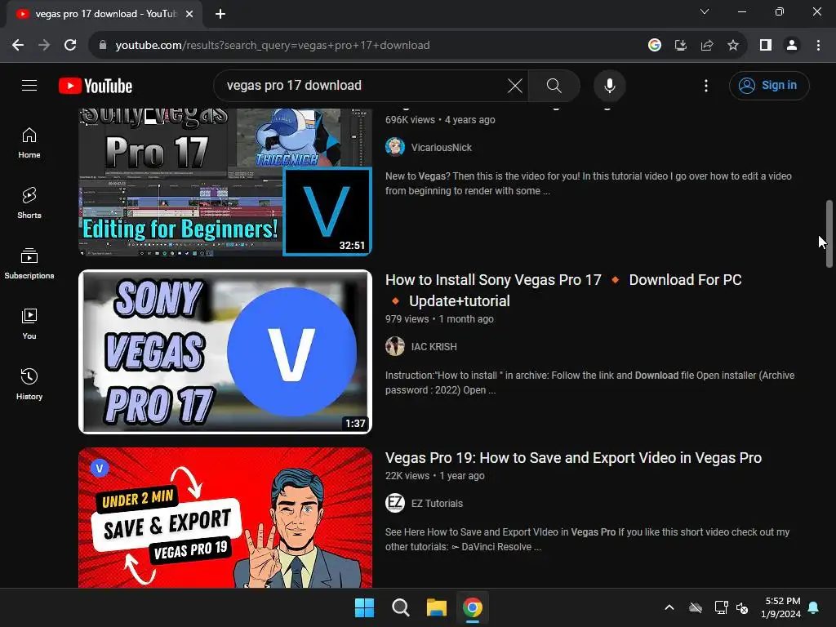This screenshot has height=627, width=836.
Task: Click '696K views' text
Action: pos(410,120)
